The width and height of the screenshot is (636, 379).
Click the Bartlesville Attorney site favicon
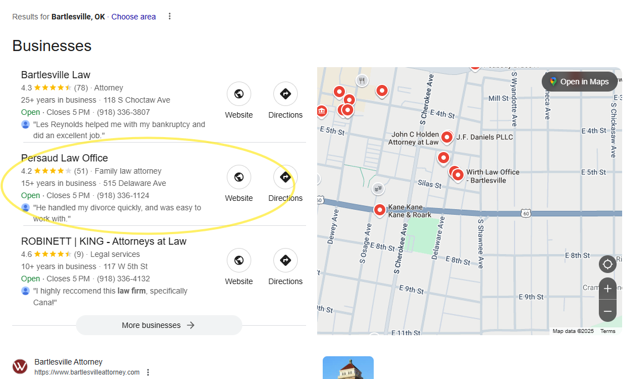[20, 366]
